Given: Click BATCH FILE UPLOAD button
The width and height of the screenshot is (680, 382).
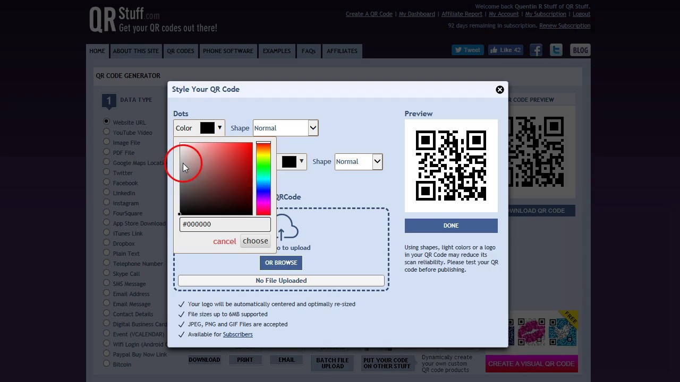Looking at the screenshot, I should tap(333, 363).
